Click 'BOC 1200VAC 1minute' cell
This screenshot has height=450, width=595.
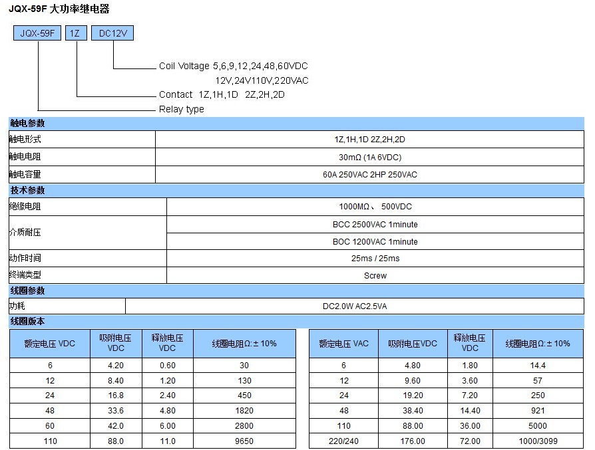pyautogui.click(x=375, y=241)
